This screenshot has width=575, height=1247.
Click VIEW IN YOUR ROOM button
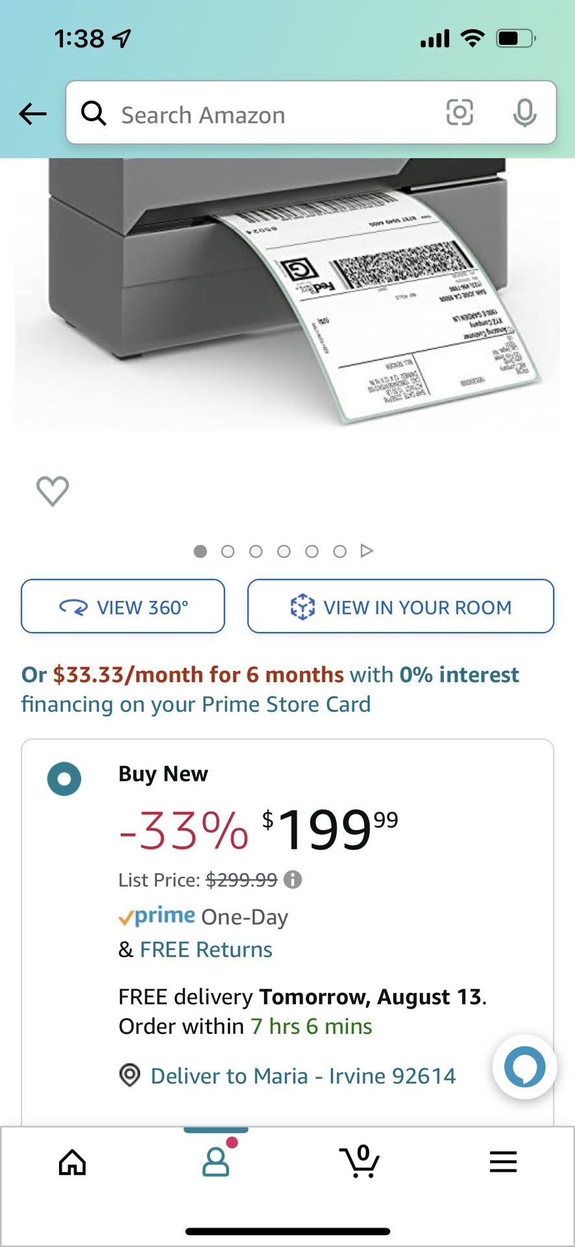pos(400,607)
